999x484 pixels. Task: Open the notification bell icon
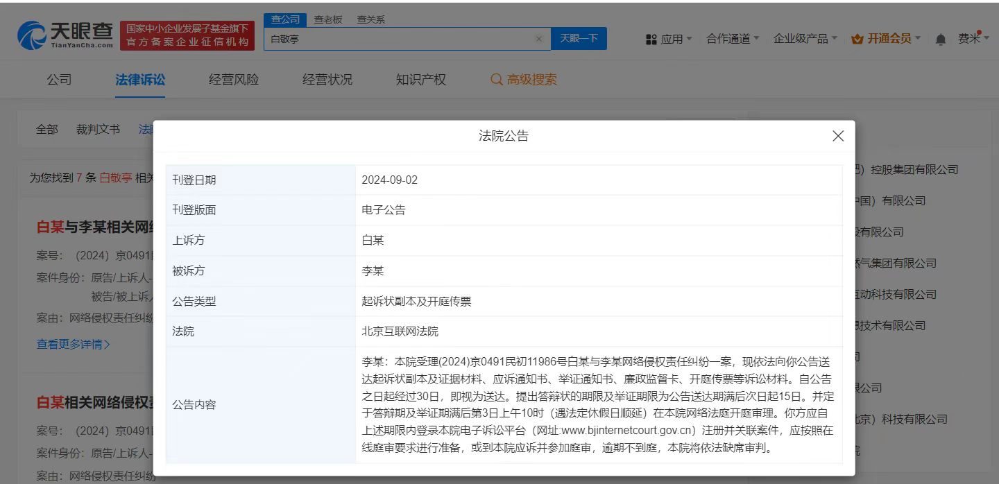[940, 39]
